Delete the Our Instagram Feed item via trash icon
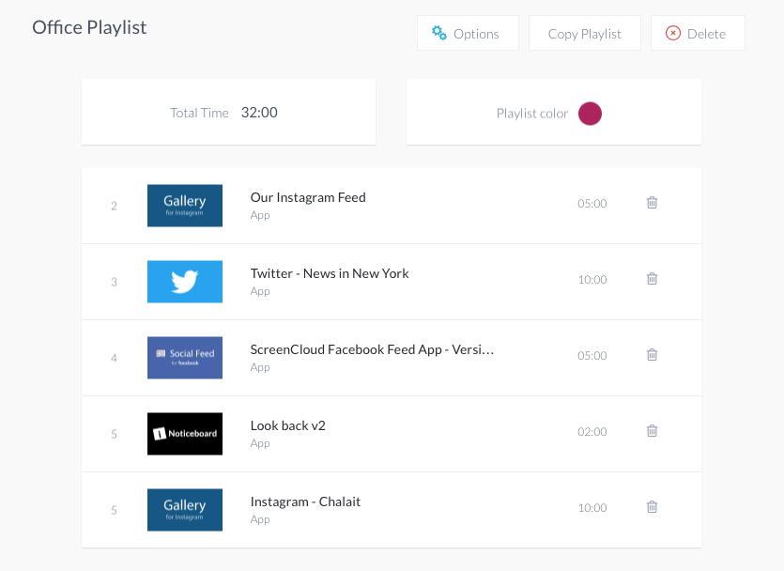The image size is (784, 571). 652,203
